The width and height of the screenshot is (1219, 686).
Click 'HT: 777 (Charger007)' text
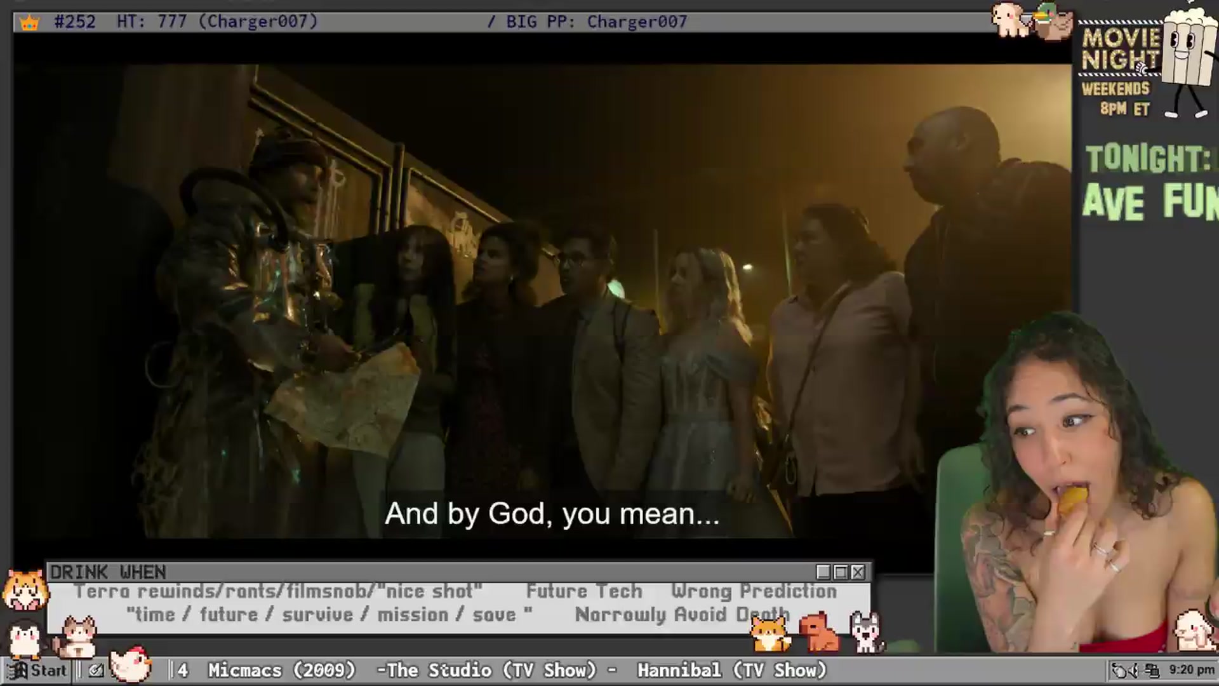click(217, 22)
